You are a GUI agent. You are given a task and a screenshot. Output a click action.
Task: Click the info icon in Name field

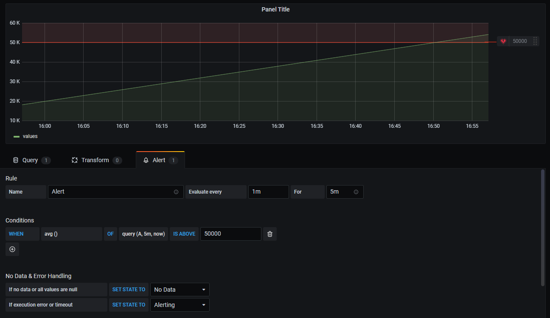pyautogui.click(x=176, y=192)
